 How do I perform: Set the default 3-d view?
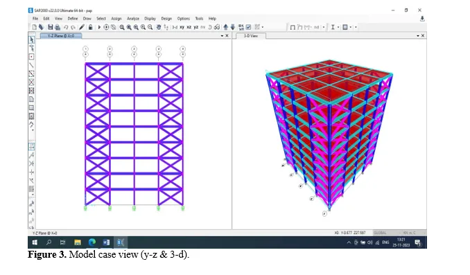(x=175, y=27)
